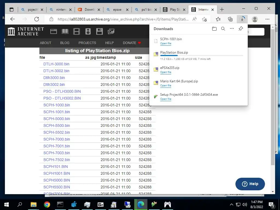280x210 pixels.
Task: Open the tab actions menu icon
Action: coord(11,10)
